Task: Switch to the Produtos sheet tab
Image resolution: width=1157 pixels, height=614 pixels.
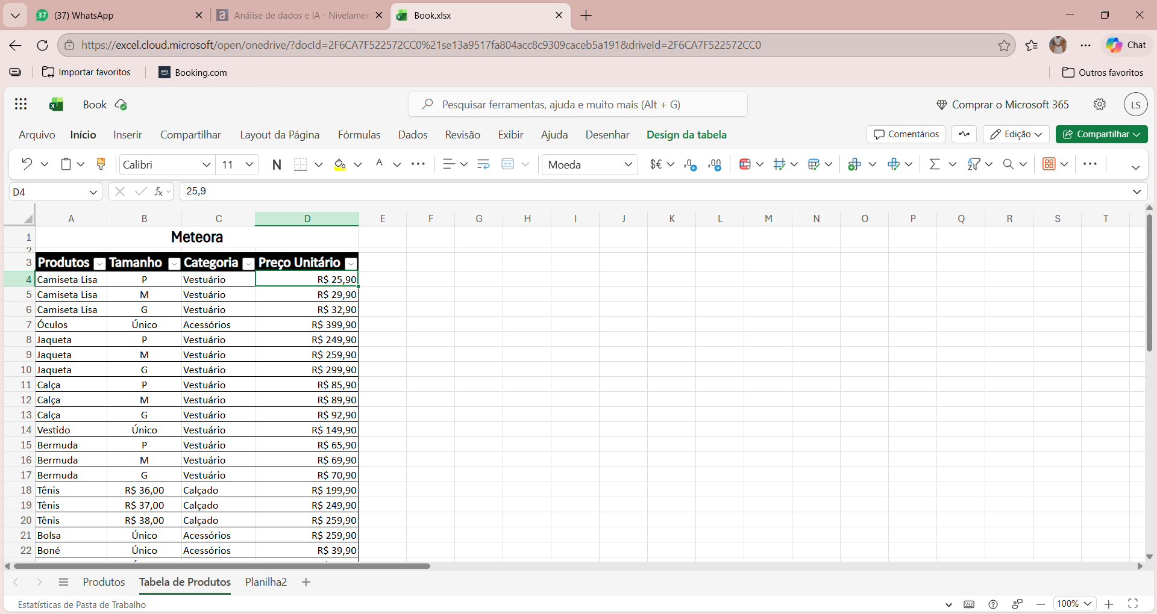Action: coord(104,582)
